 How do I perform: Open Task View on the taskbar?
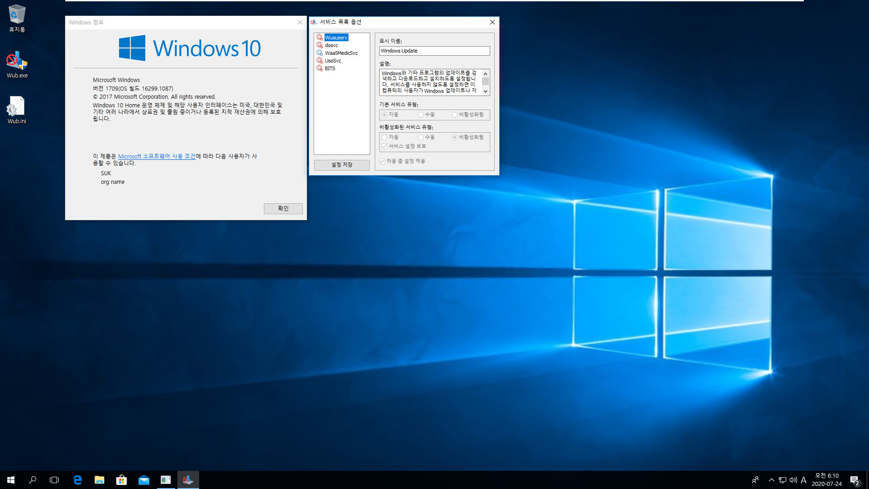pos(54,480)
